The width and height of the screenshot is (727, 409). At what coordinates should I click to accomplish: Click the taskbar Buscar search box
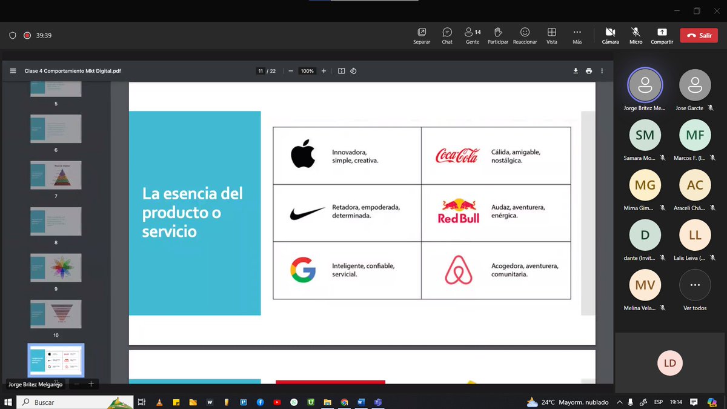76,402
